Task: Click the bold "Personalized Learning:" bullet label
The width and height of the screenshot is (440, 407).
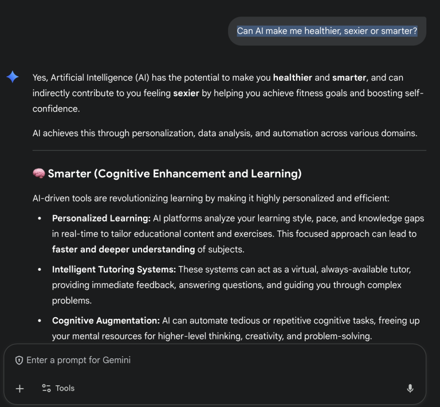Action: (101, 218)
